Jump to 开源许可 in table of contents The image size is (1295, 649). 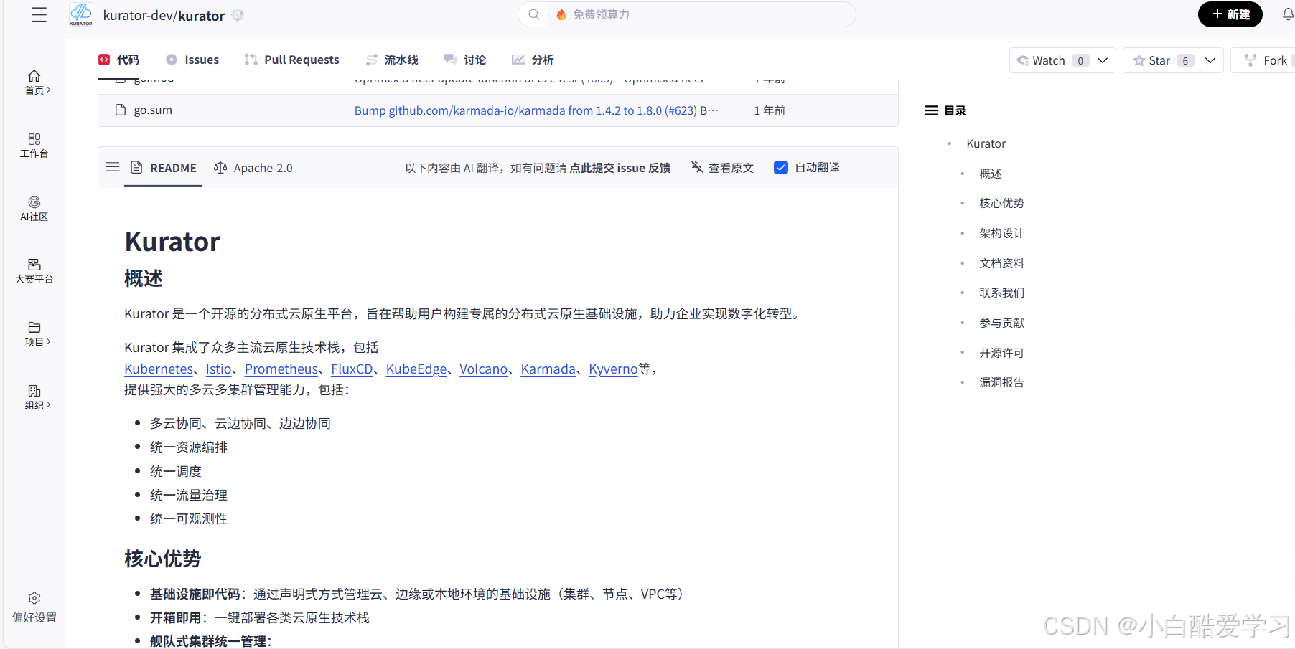click(x=1001, y=353)
